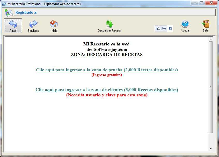Image resolution: width=219 pixels, height=157 pixels.
Task: Click the scrollbar down arrow
Action: (211, 149)
